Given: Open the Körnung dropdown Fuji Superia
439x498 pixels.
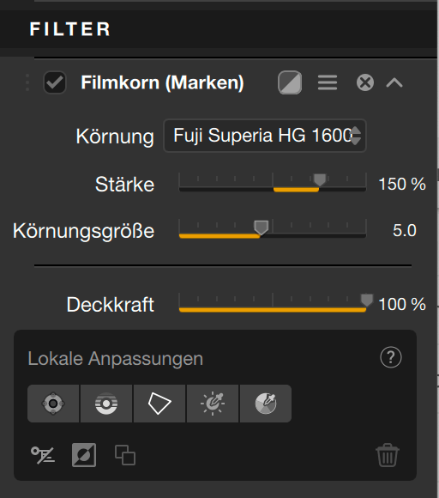Looking at the screenshot, I should pos(265,136).
